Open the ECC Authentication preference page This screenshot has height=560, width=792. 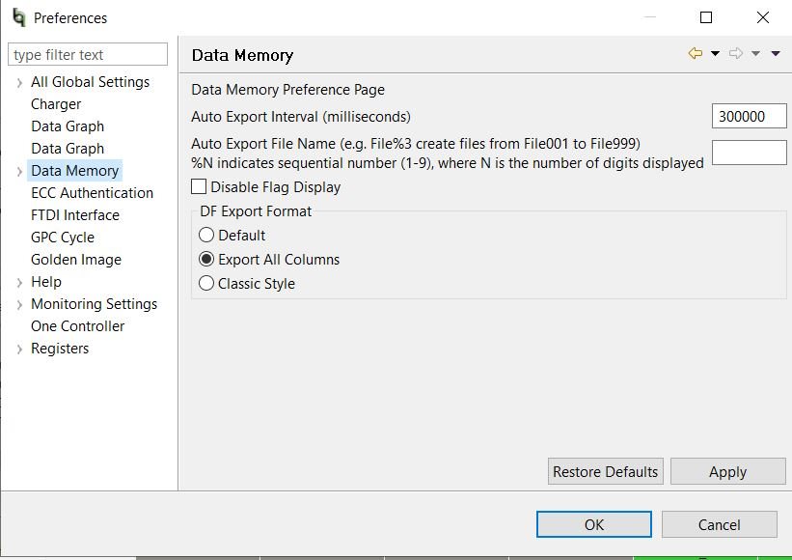coord(92,192)
